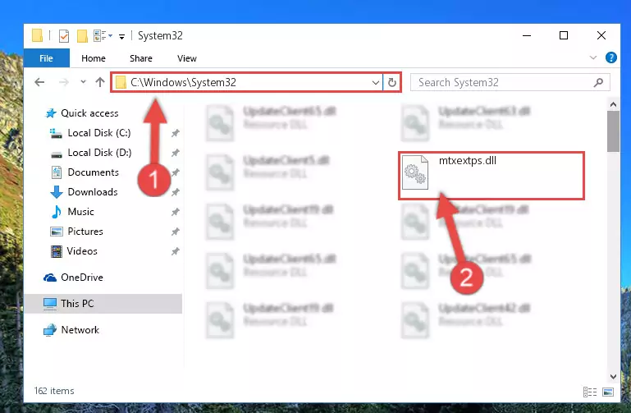Viewport: 631px width, 413px height.
Task: Switch to the View ribbon tab
Action: coord(187,58)
